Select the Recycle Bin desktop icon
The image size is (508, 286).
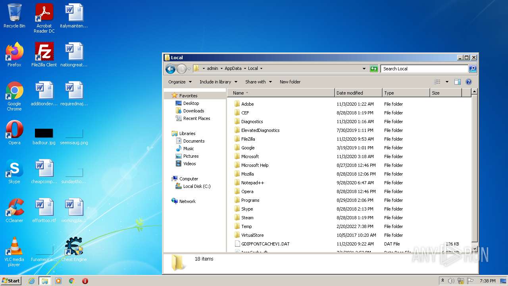(x=14, y=16)
